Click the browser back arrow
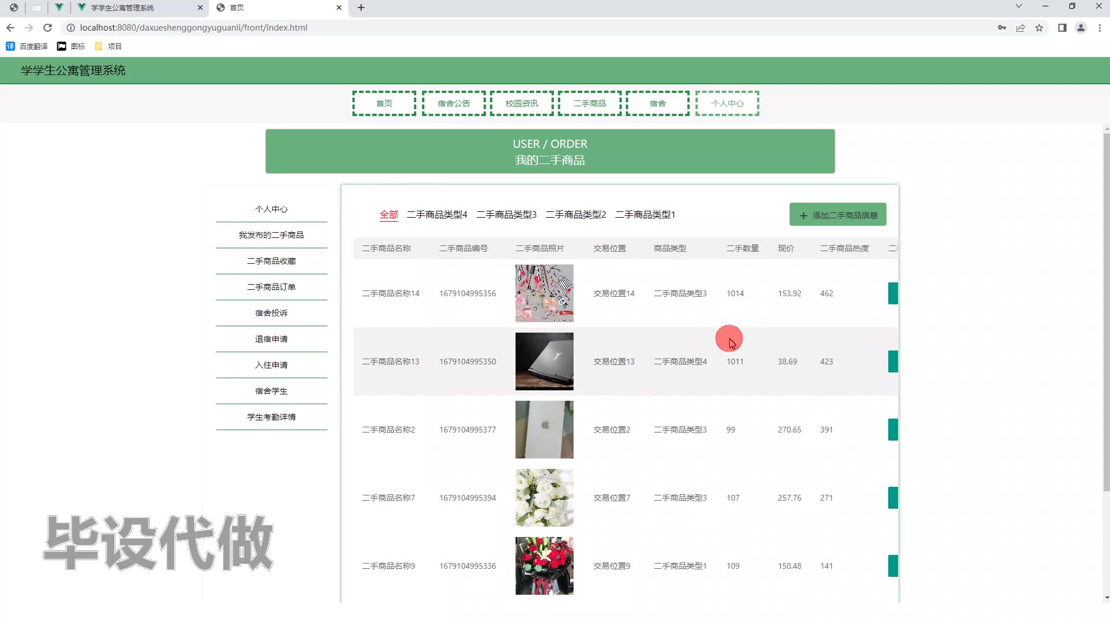 click(x=10, y=28)
